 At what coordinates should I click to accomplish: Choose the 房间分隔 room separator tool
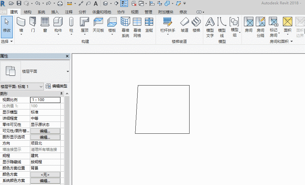pos(260,27)
